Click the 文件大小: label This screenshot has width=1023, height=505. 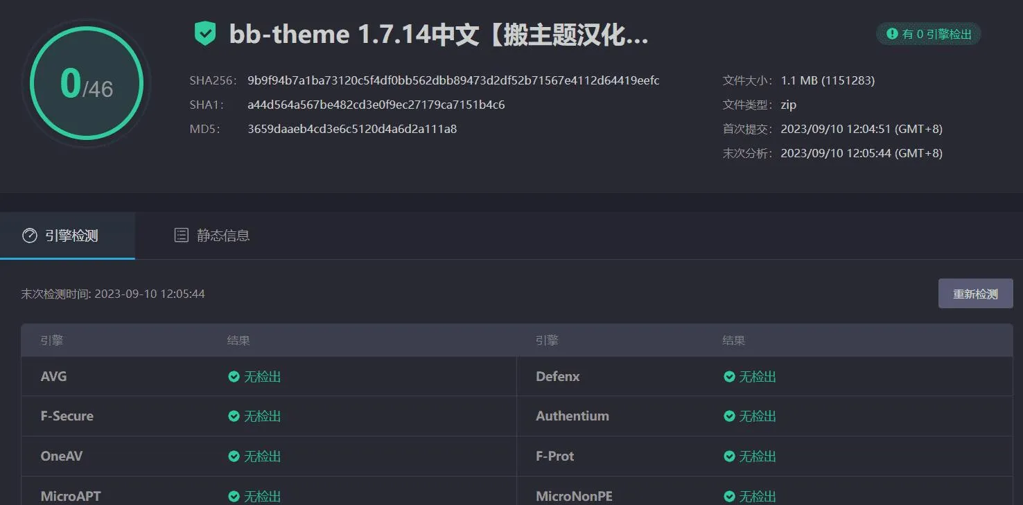[x=748, y=80]
